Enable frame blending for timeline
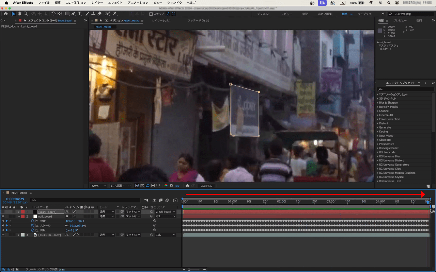Image resolution: width=436 pixels, height=272 pixels. [x=161, y=200]
